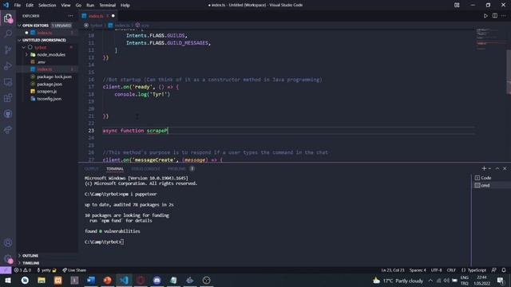Open the Edit menu

click(x=30, y=6)
